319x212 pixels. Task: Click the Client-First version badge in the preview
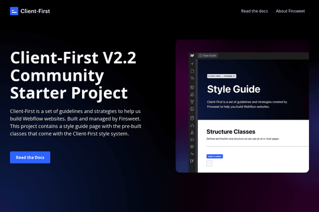pyautogui.click(x=222, y=76)
